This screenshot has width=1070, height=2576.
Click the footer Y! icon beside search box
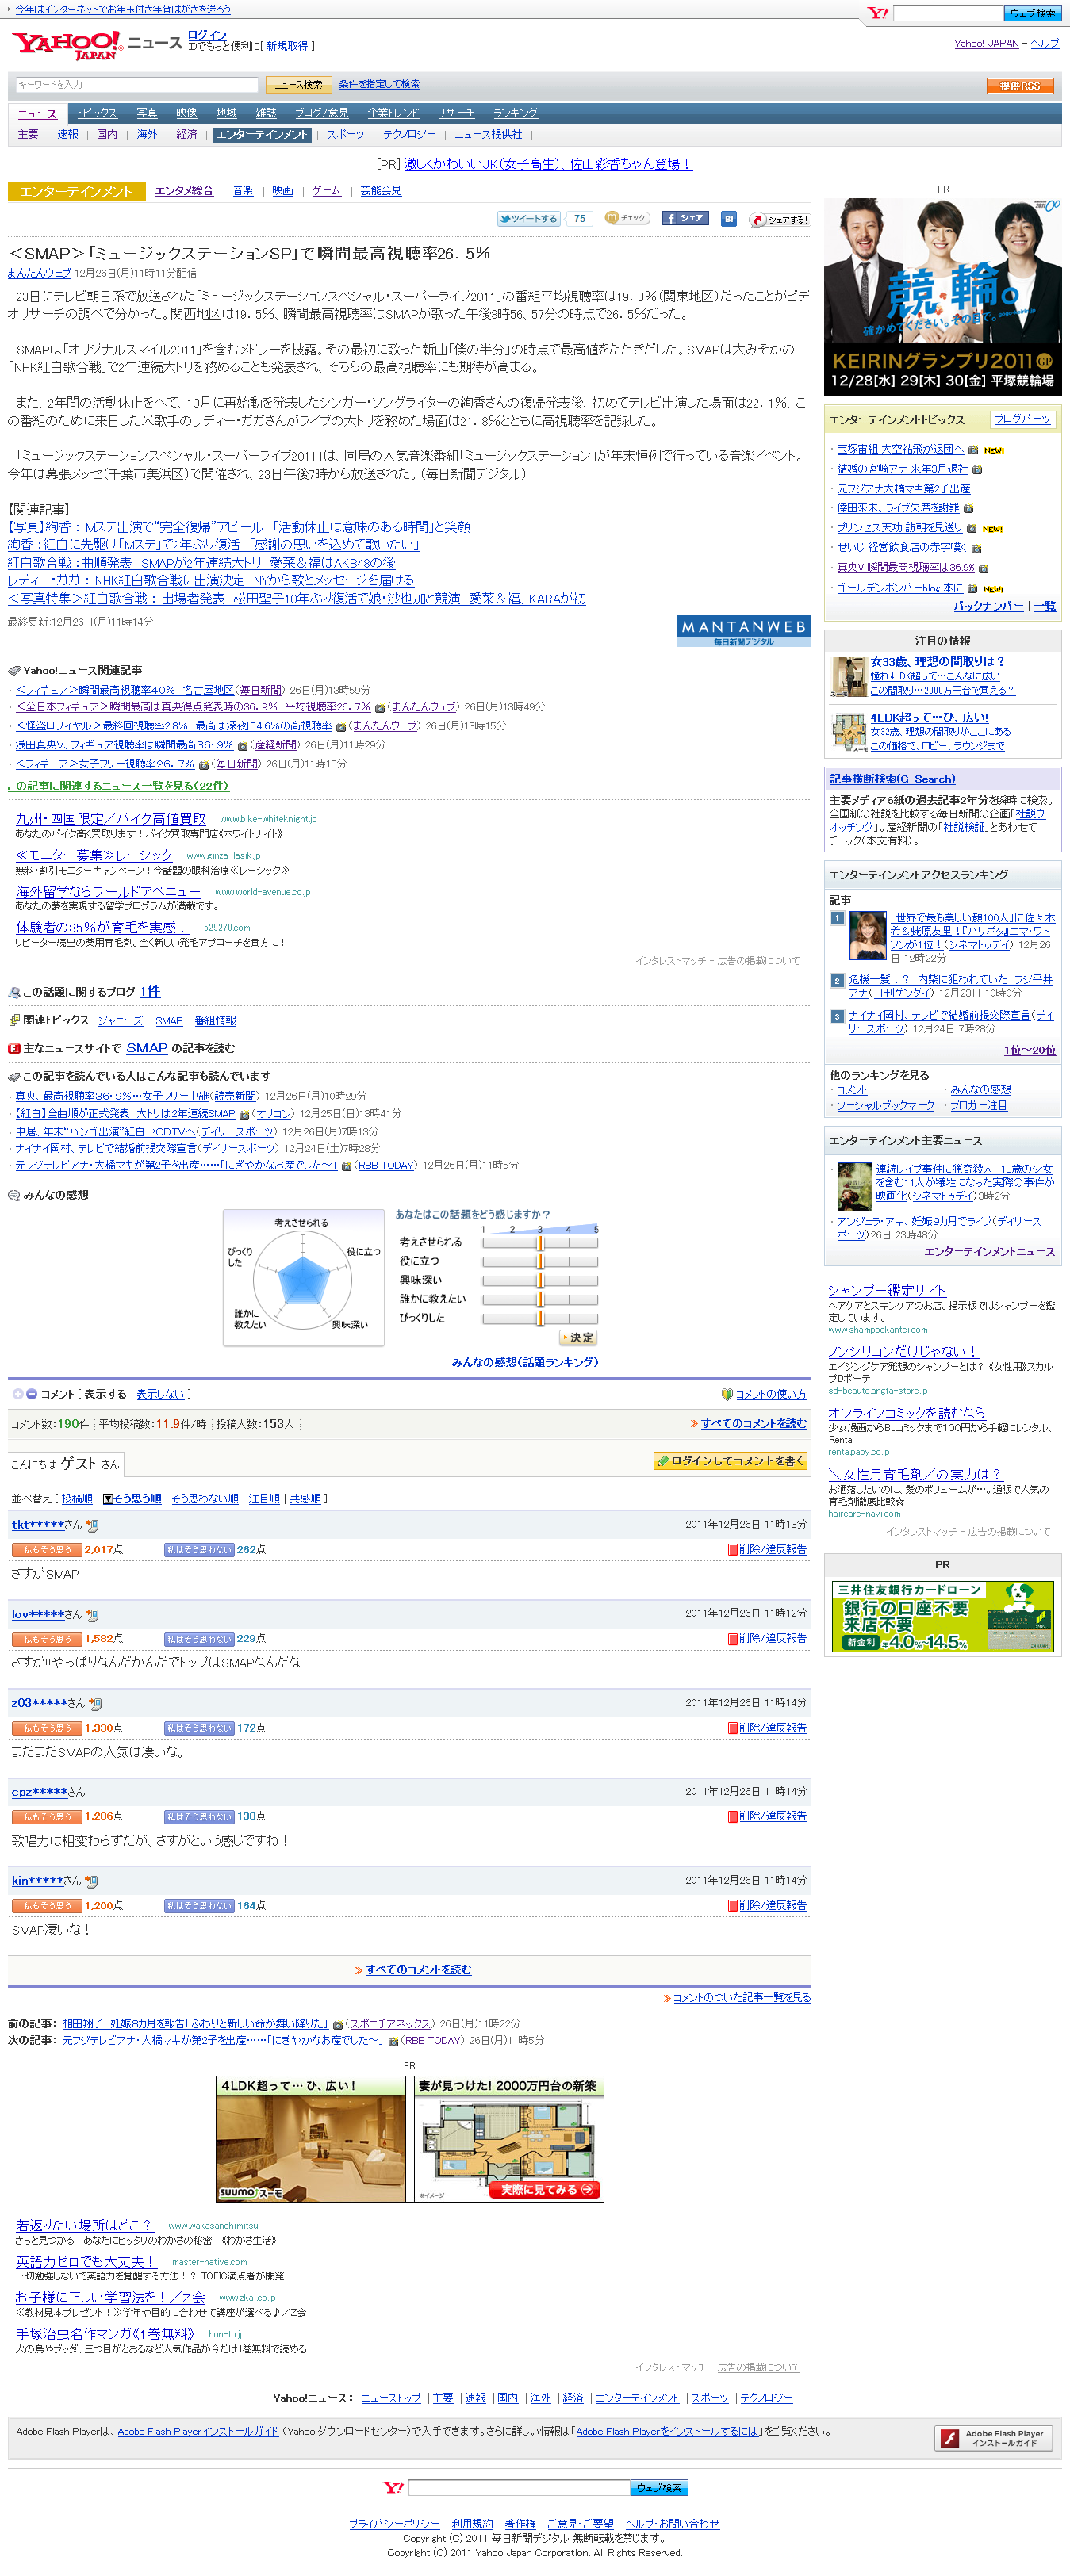[x=394, y=2487]
